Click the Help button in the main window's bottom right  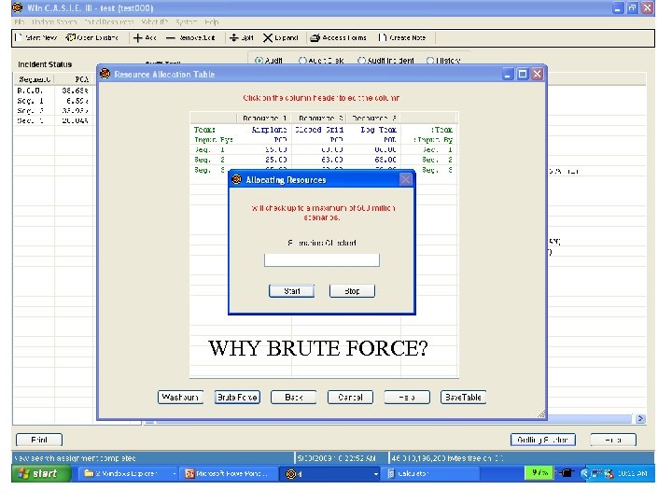tap(613, 440)
